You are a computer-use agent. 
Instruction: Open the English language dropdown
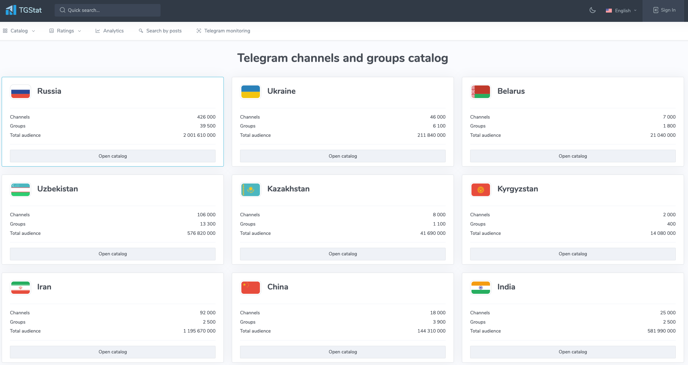[621, 11]
